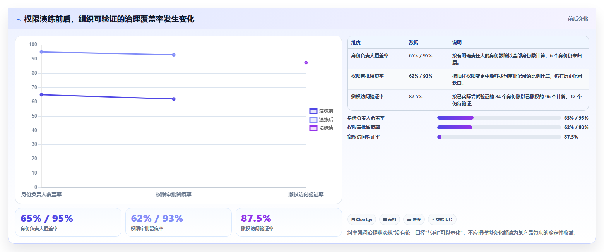Click the 演练后 legend color box
The height and width of the screenshot is (252, 604).
pos(313,120)
